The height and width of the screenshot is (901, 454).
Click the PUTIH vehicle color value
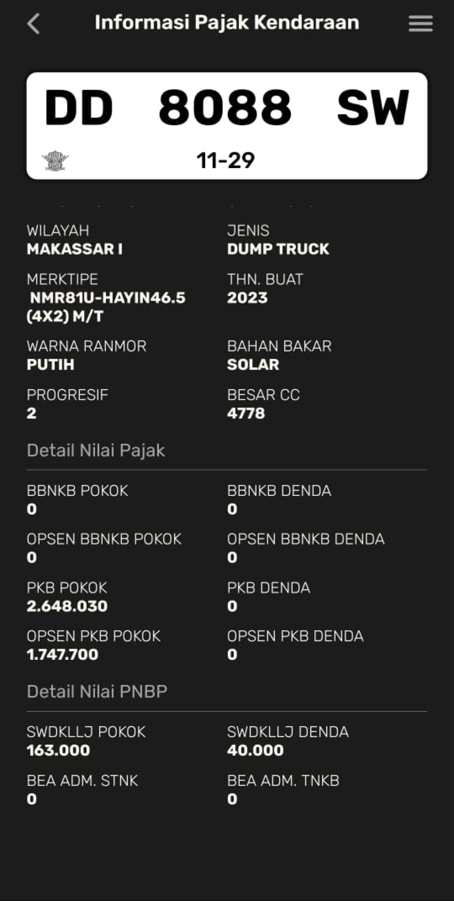click(x=50, y=365)
